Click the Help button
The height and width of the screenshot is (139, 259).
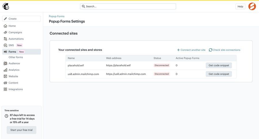pyautogui.click(x=240, y=6)
